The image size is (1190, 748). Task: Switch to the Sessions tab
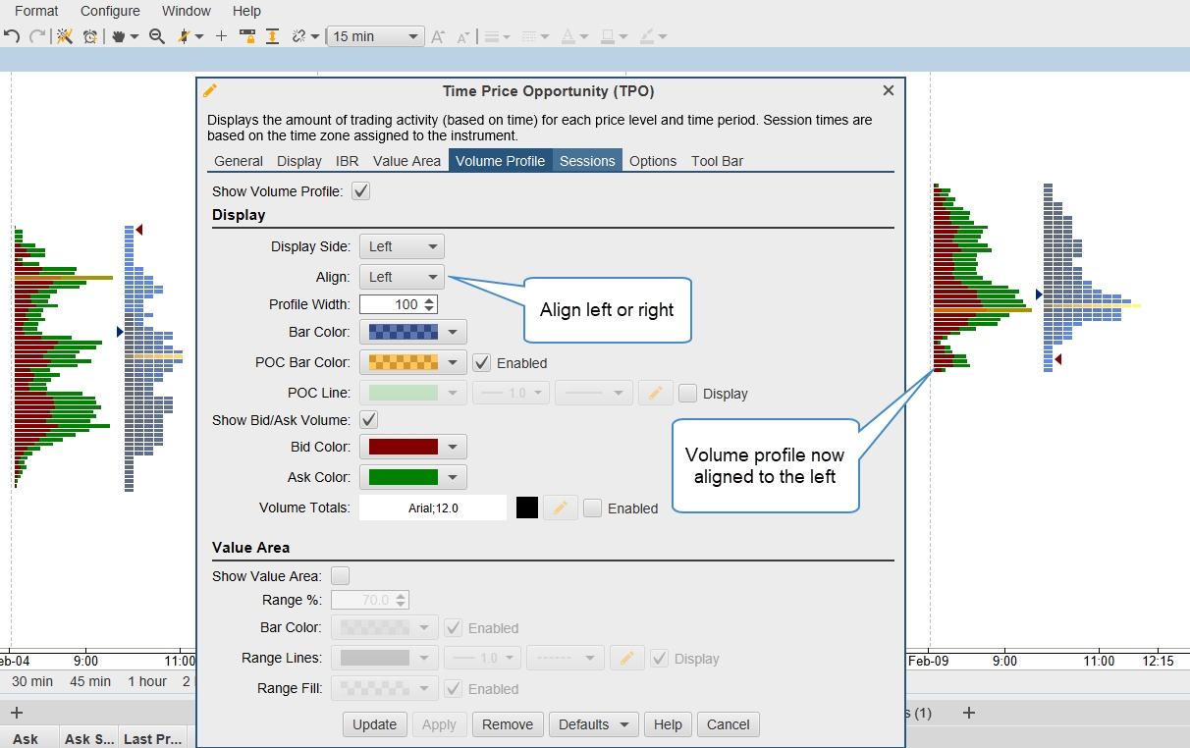[x=587, y=161]
